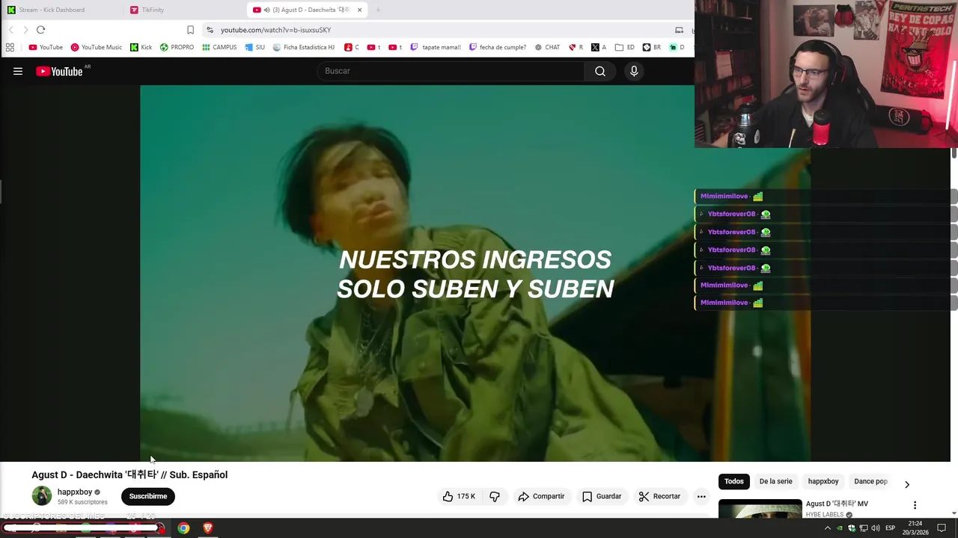
Task: Open the X bookmark labeled A
Action: (599, 47)
